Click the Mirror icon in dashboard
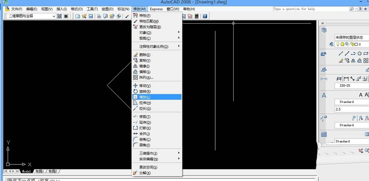 click(x=353, y=60)
